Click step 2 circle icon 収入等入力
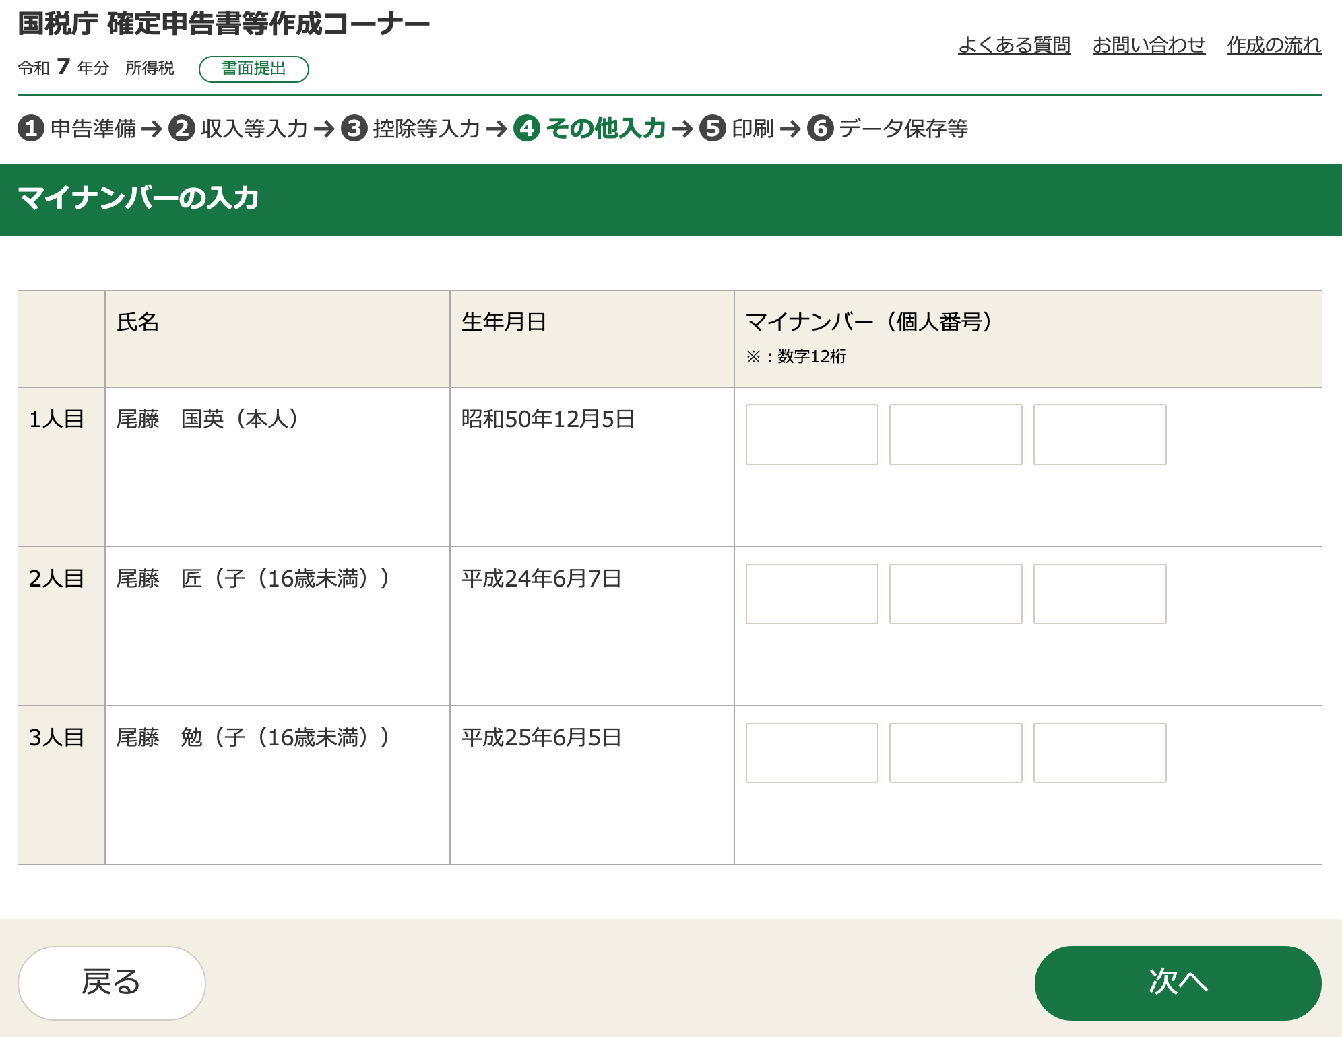The width and height of the screenshot is (1342, 1037). (182, 128)
